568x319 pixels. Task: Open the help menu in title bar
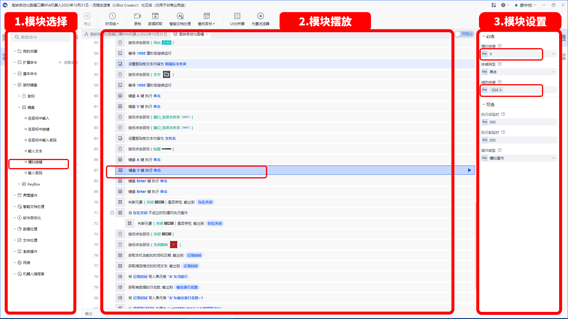point(505,5)
